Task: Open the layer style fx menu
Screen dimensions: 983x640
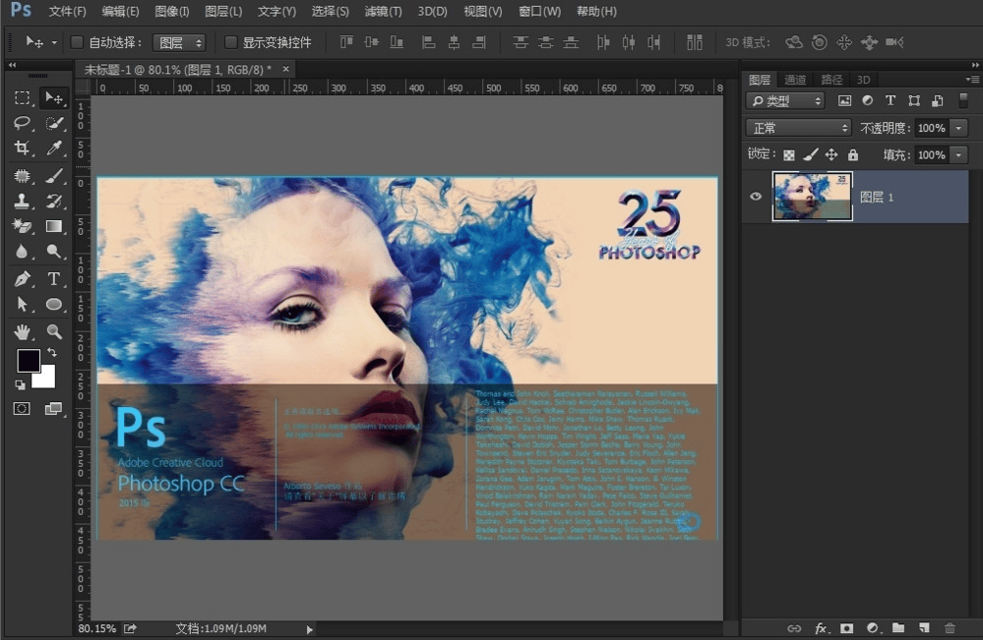Action: pos(821,627)
